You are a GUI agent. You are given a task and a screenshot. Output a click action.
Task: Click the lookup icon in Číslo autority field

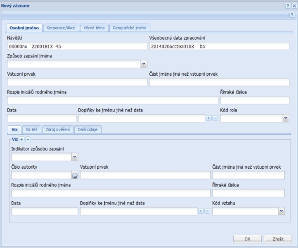tap(75, 176)
